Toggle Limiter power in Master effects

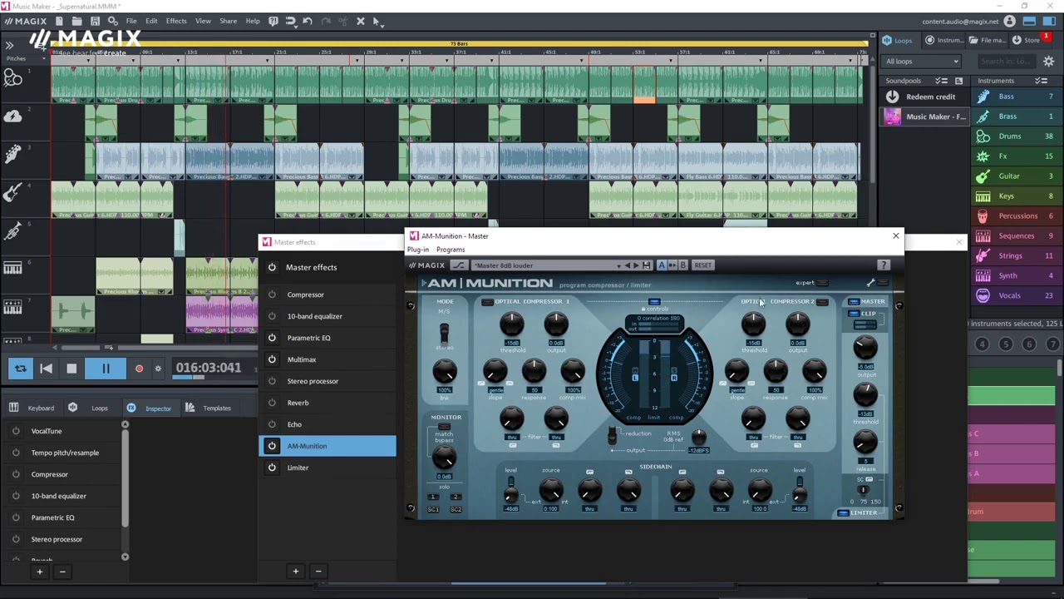click(272, 468)
